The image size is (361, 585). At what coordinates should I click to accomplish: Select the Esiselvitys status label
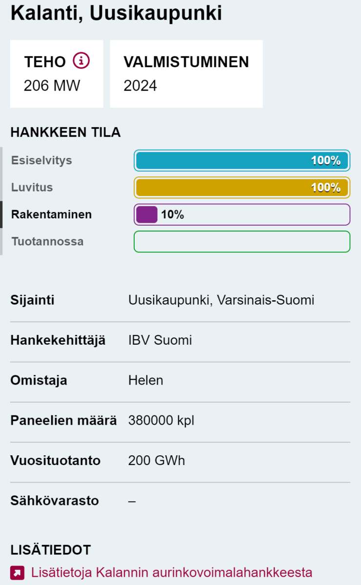(x=41, y=160)
